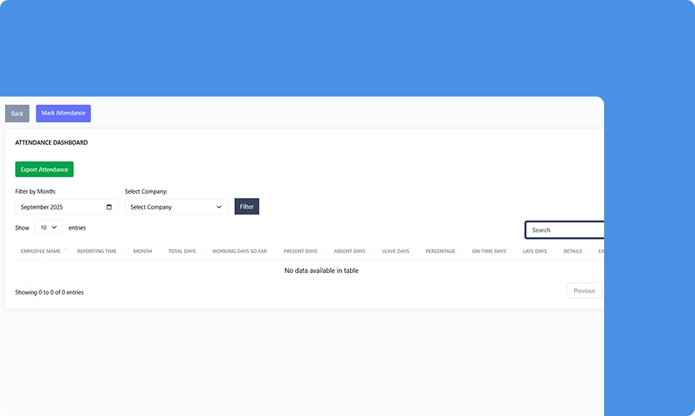The image size is (695, 416).
Task: Sort by the Present Days column
Action: (x=300, y=251)
